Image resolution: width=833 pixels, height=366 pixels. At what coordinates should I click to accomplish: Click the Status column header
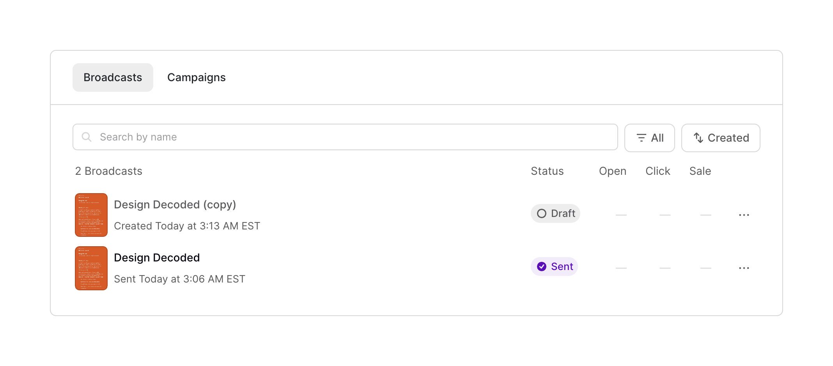pos(547,171)
